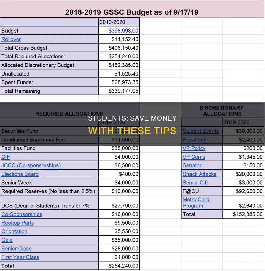Open the Elections Board link
This screenshot has width=265, height=271.
[20, 174]
